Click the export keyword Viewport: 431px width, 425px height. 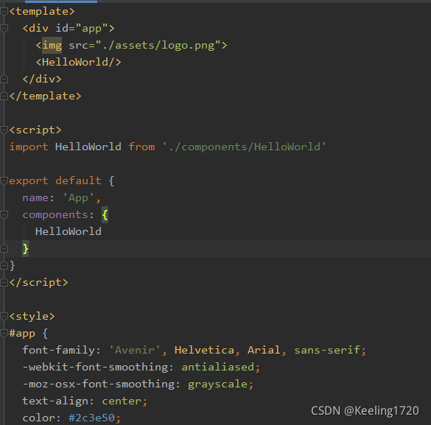[x=29, y=180]
